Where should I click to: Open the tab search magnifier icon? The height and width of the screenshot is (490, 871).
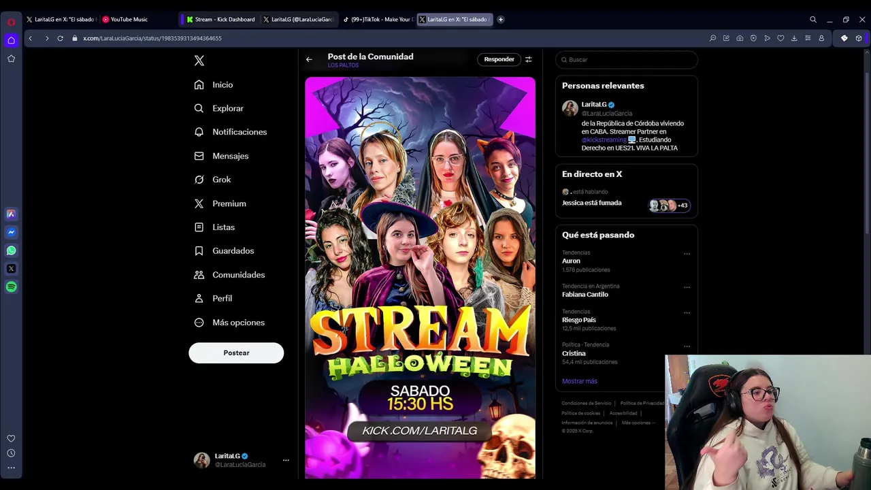813,20
